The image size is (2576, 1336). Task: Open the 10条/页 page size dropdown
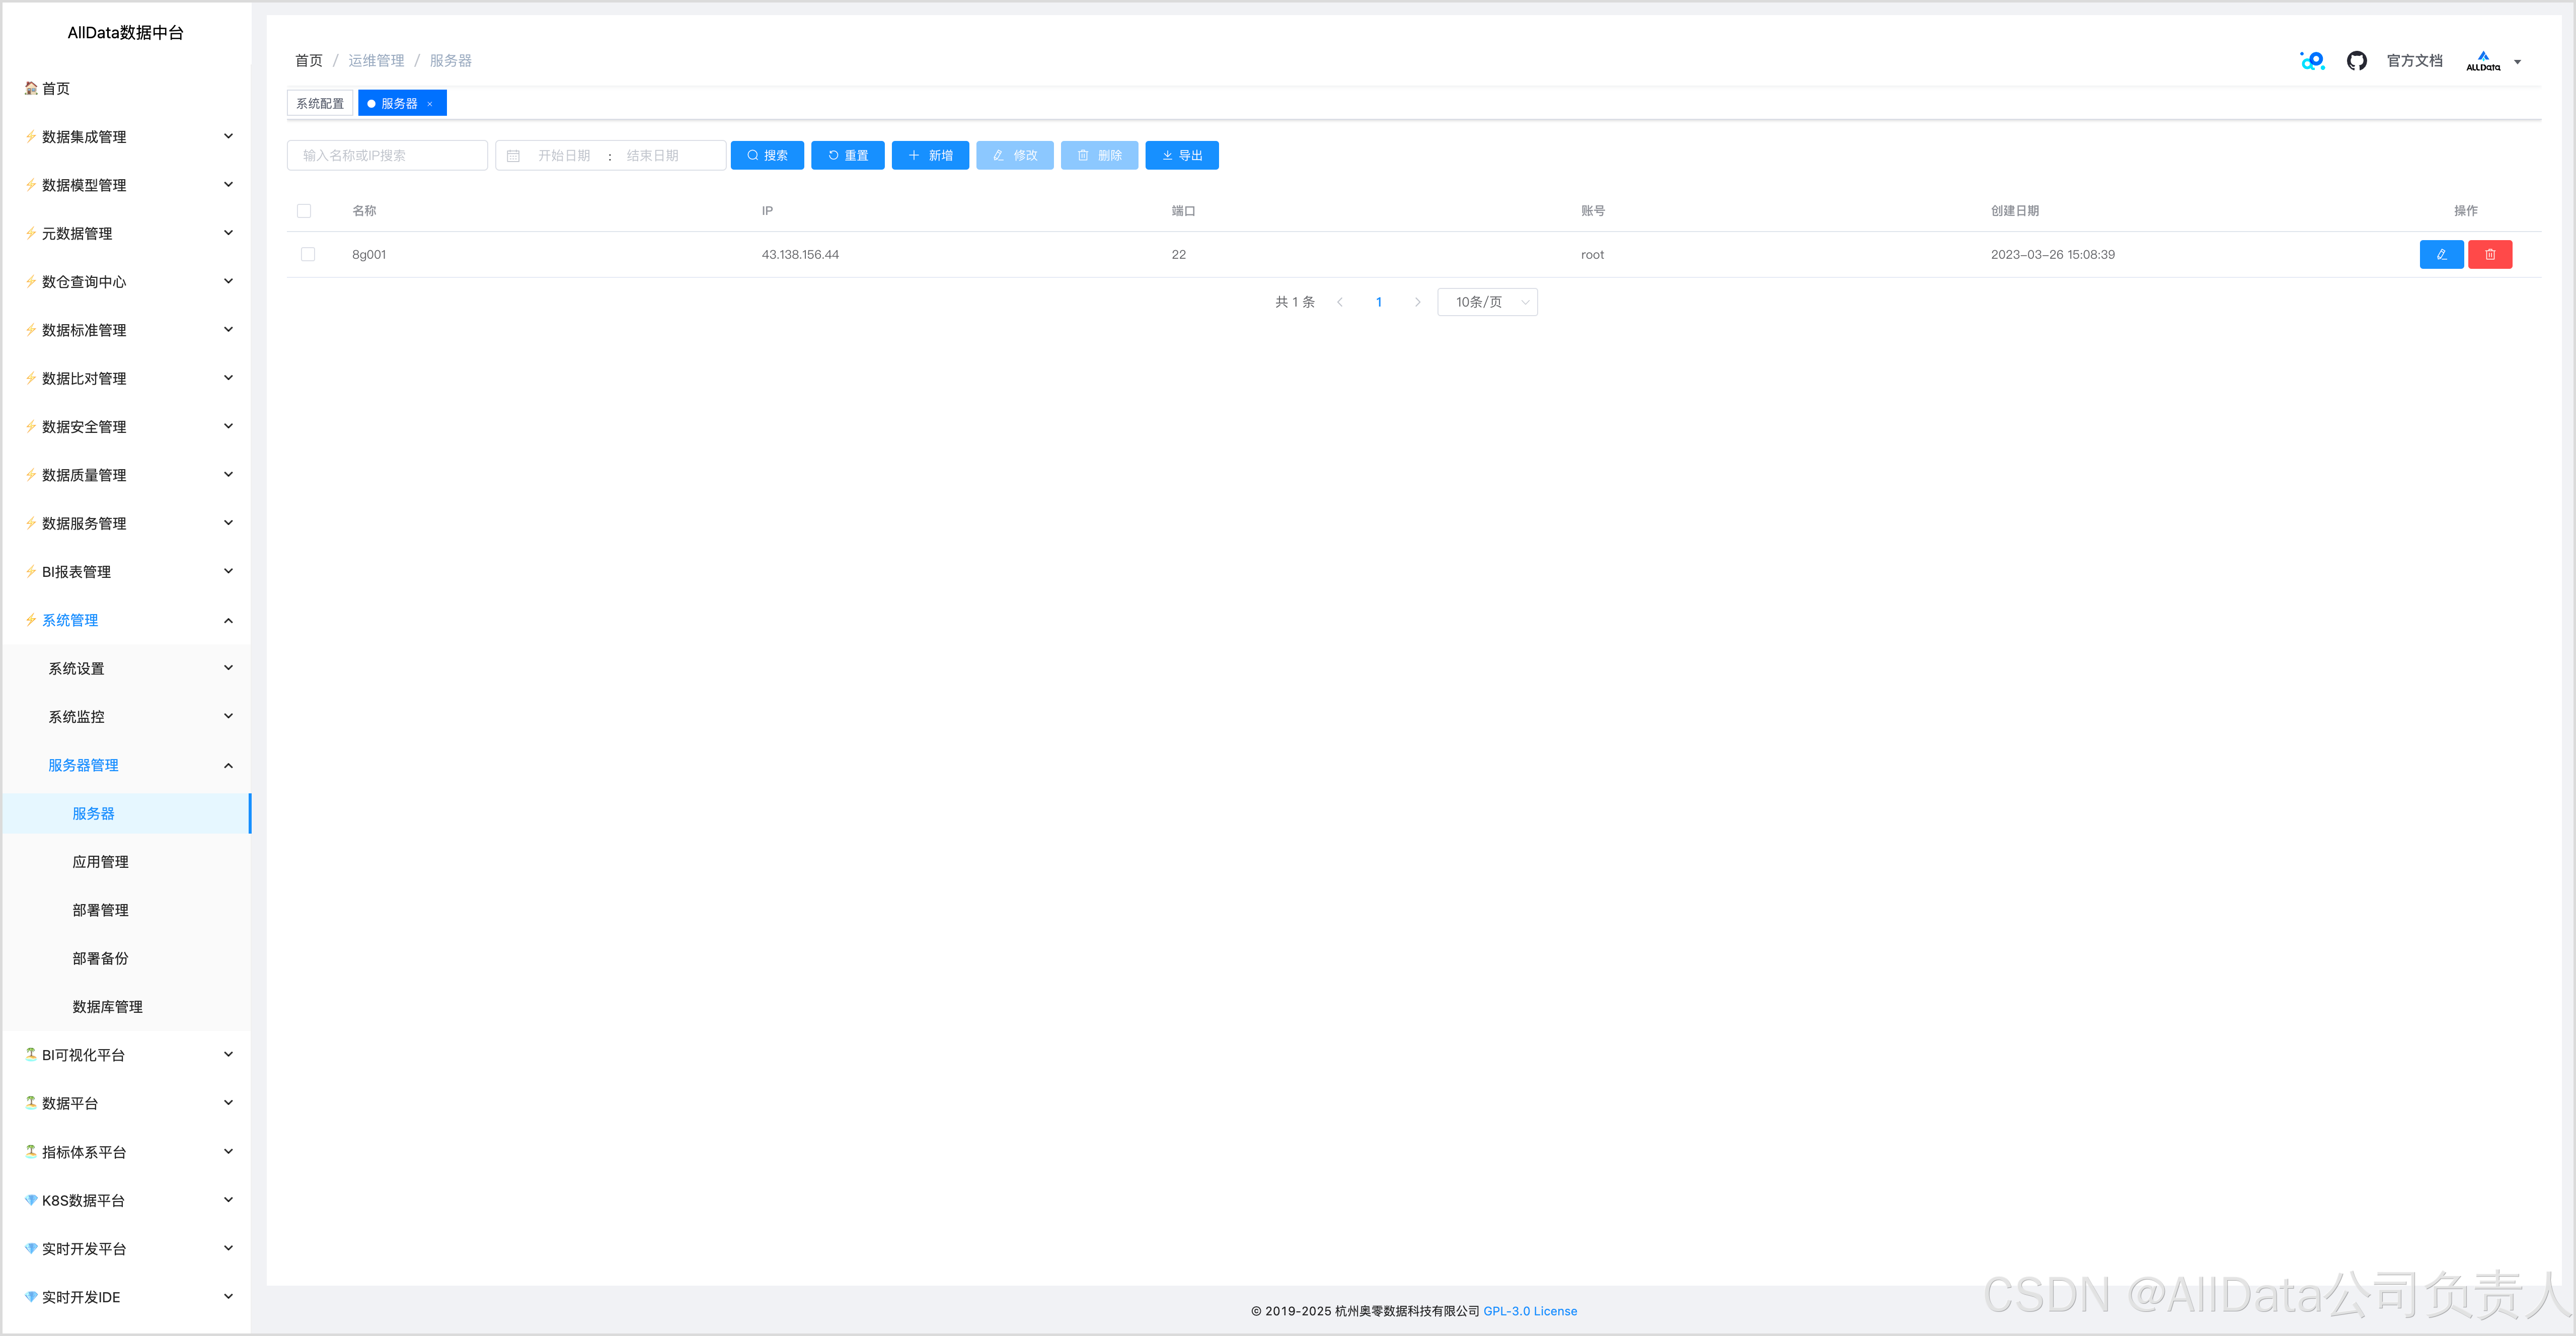(x=1486, y=302)
